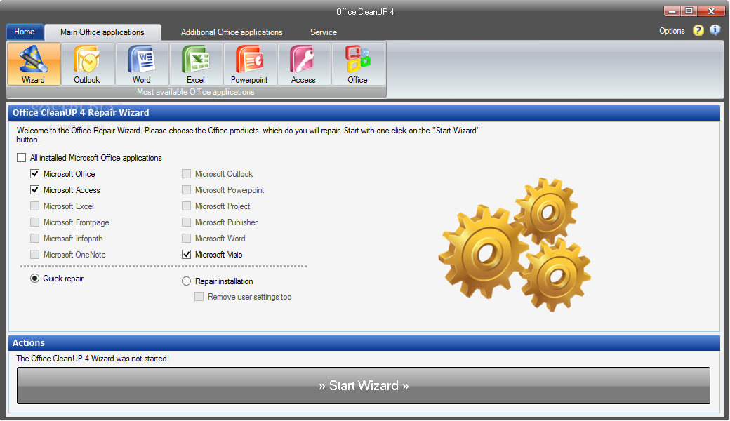Maximize the Office CleanUP 4 window
Viewport: 730px width, 421px height.
pos(689,11)
